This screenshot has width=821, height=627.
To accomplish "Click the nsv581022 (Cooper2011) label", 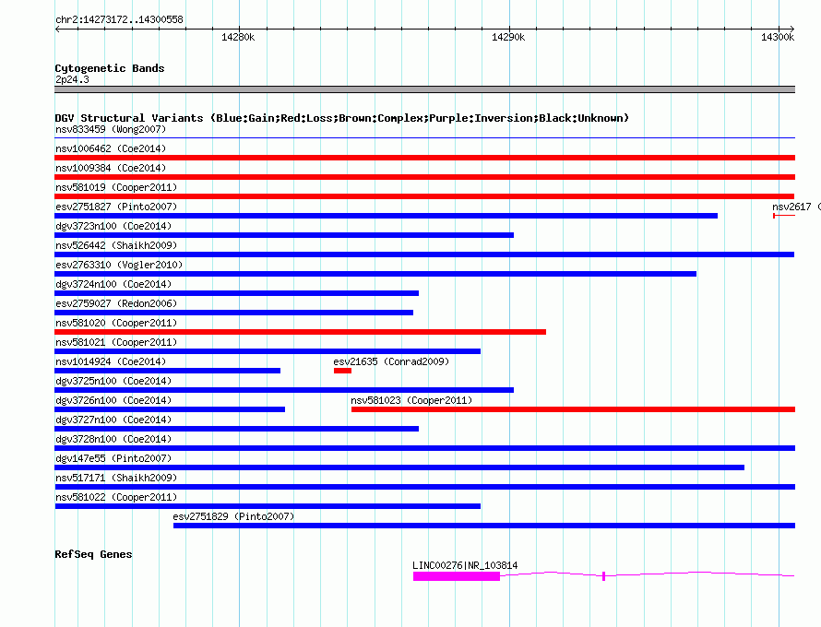I will click(x=116, y=497).
